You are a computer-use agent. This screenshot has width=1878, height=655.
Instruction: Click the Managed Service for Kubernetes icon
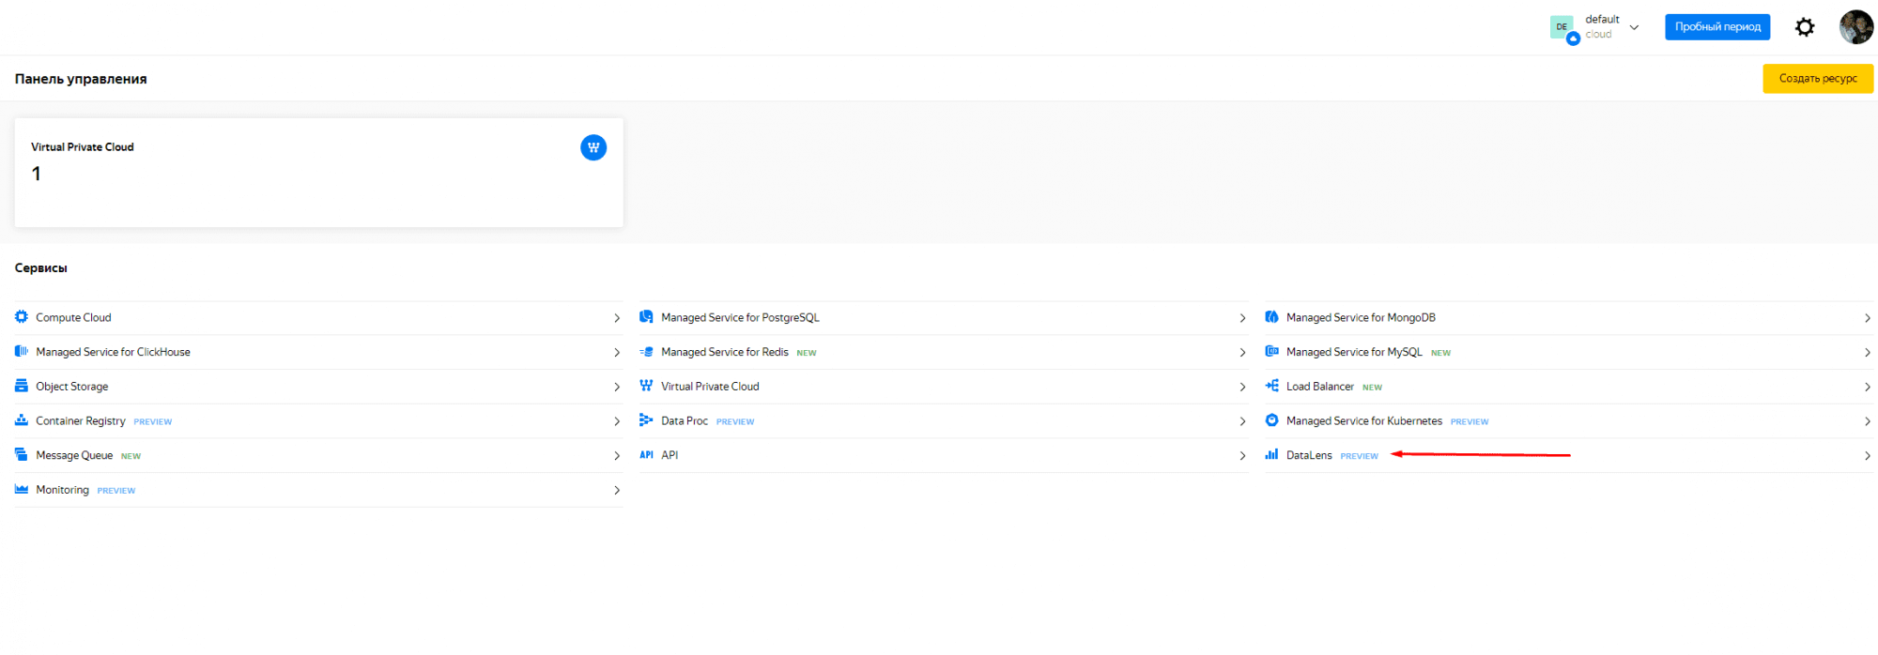1271,420
